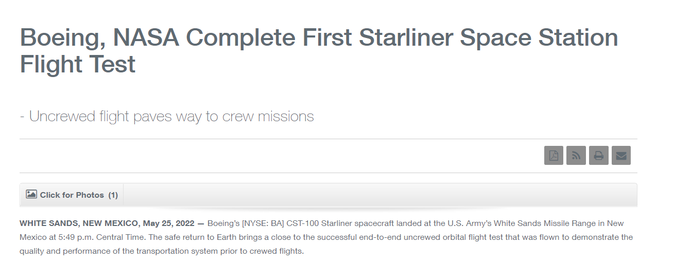Click "Flight Test" on the headline's second line
This screenshot has width=674, height=264.
point(78,64)
